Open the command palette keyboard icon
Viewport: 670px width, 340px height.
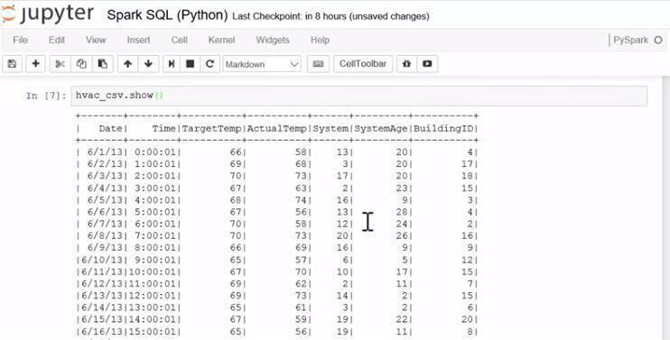318,64
